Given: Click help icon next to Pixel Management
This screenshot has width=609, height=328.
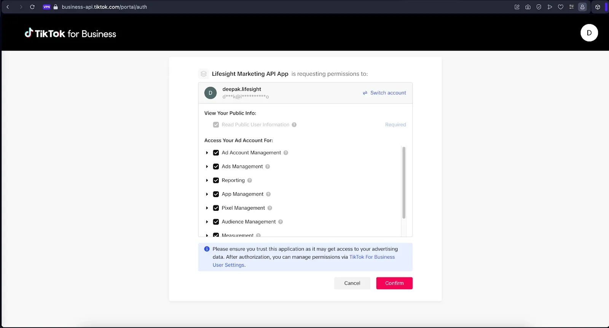Looking at the screenshot, I should click(270, 208).
